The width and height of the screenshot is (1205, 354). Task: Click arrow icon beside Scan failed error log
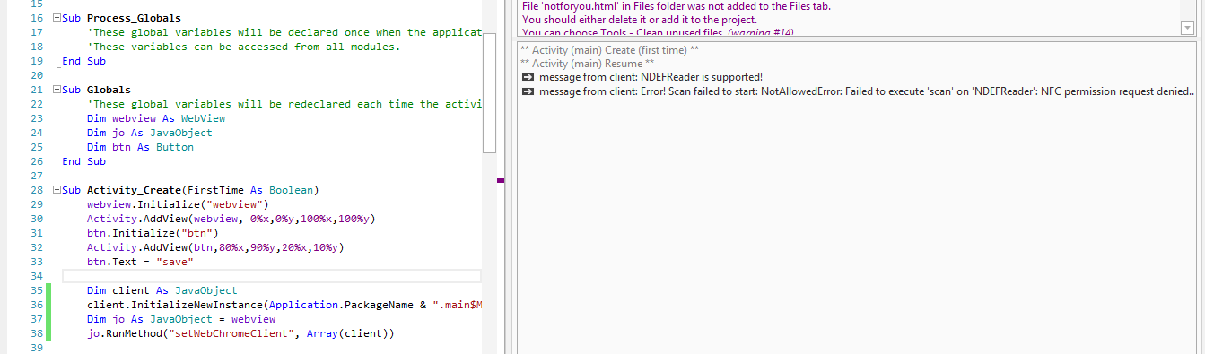[527, 91]
